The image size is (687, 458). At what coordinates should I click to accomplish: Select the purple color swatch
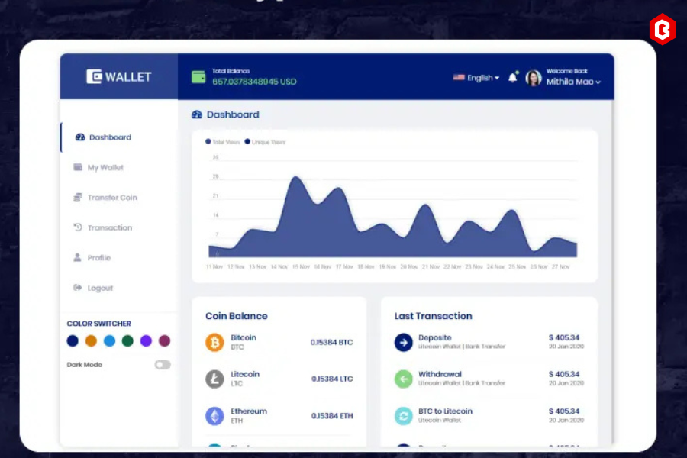pyautogui.click(x=146, y=340)
